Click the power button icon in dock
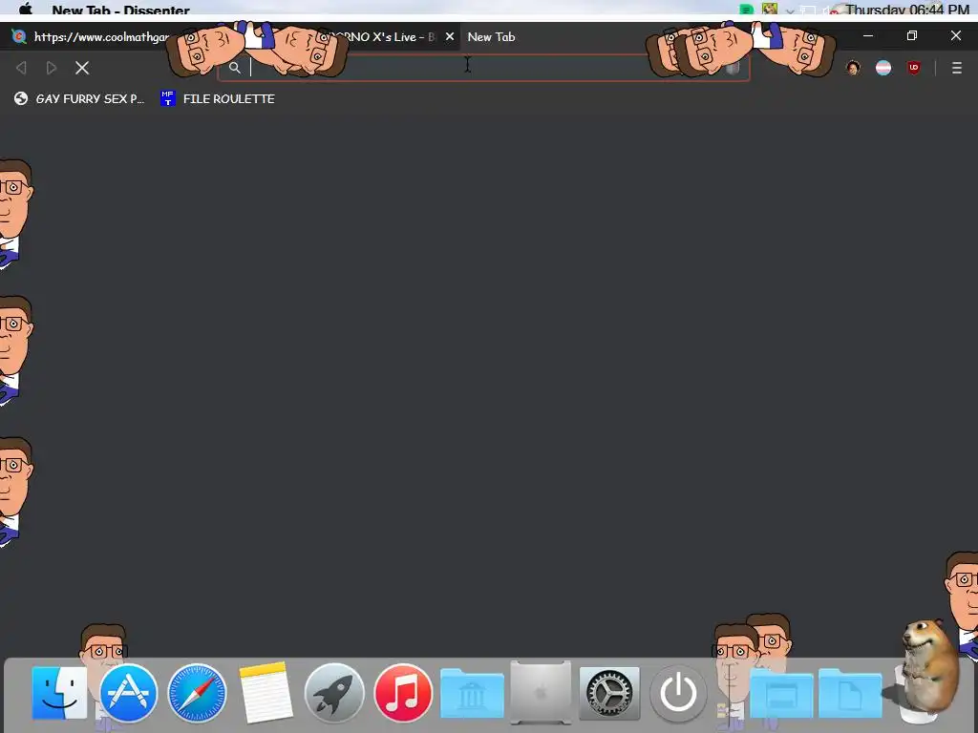978x733 pixels. point(678,693)
